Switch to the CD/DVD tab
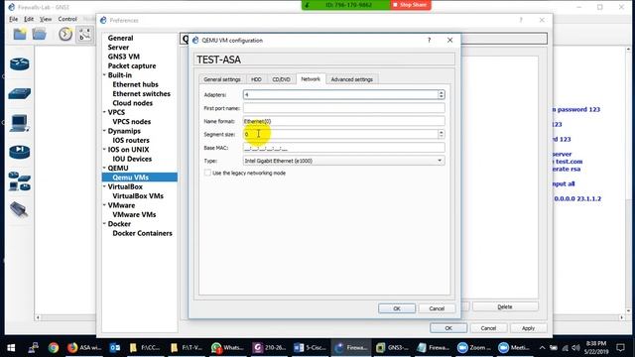The width and height of the screenshot is (635, 357). [281, 79]
